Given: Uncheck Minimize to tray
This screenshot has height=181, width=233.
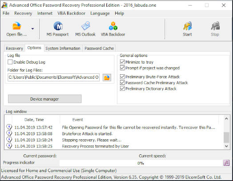Looking at the screenshot, I should [x=122, y=62].
